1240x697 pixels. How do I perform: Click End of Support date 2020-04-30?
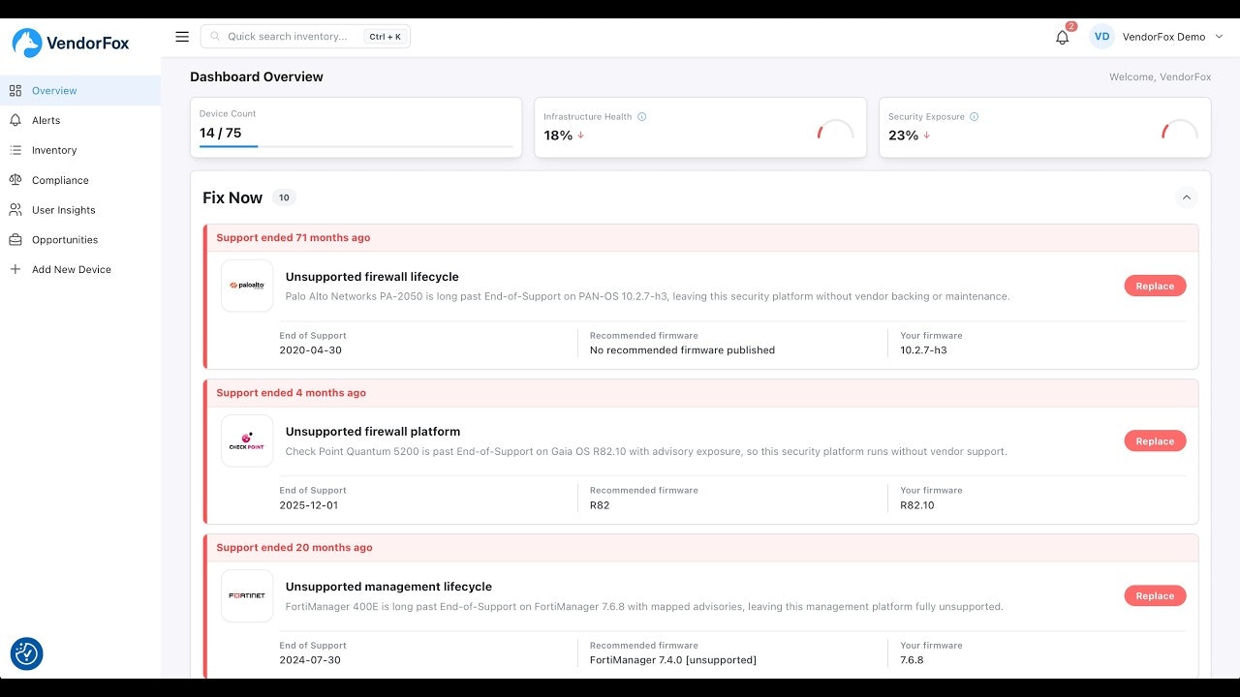click(x=311, y=350)
